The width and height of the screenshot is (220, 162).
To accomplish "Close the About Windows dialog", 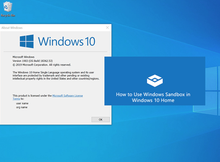I will [x=107, y=28].
